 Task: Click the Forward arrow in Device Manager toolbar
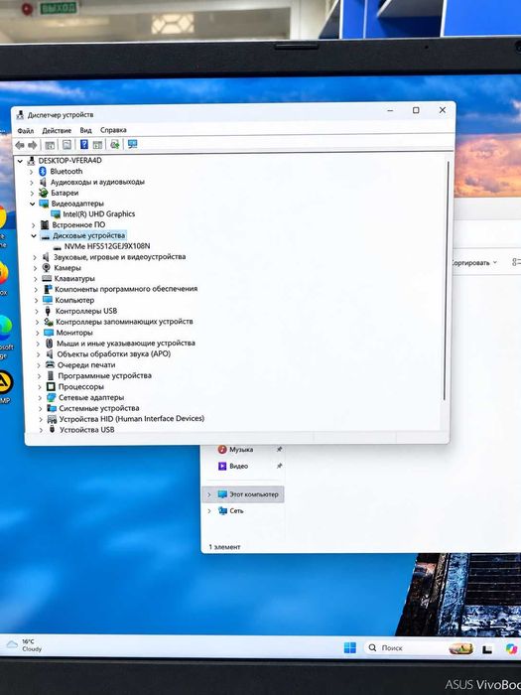(33, 145)
